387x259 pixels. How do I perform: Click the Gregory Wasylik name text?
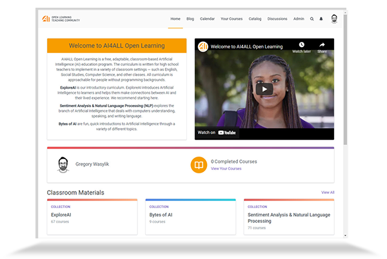[92, 164]
